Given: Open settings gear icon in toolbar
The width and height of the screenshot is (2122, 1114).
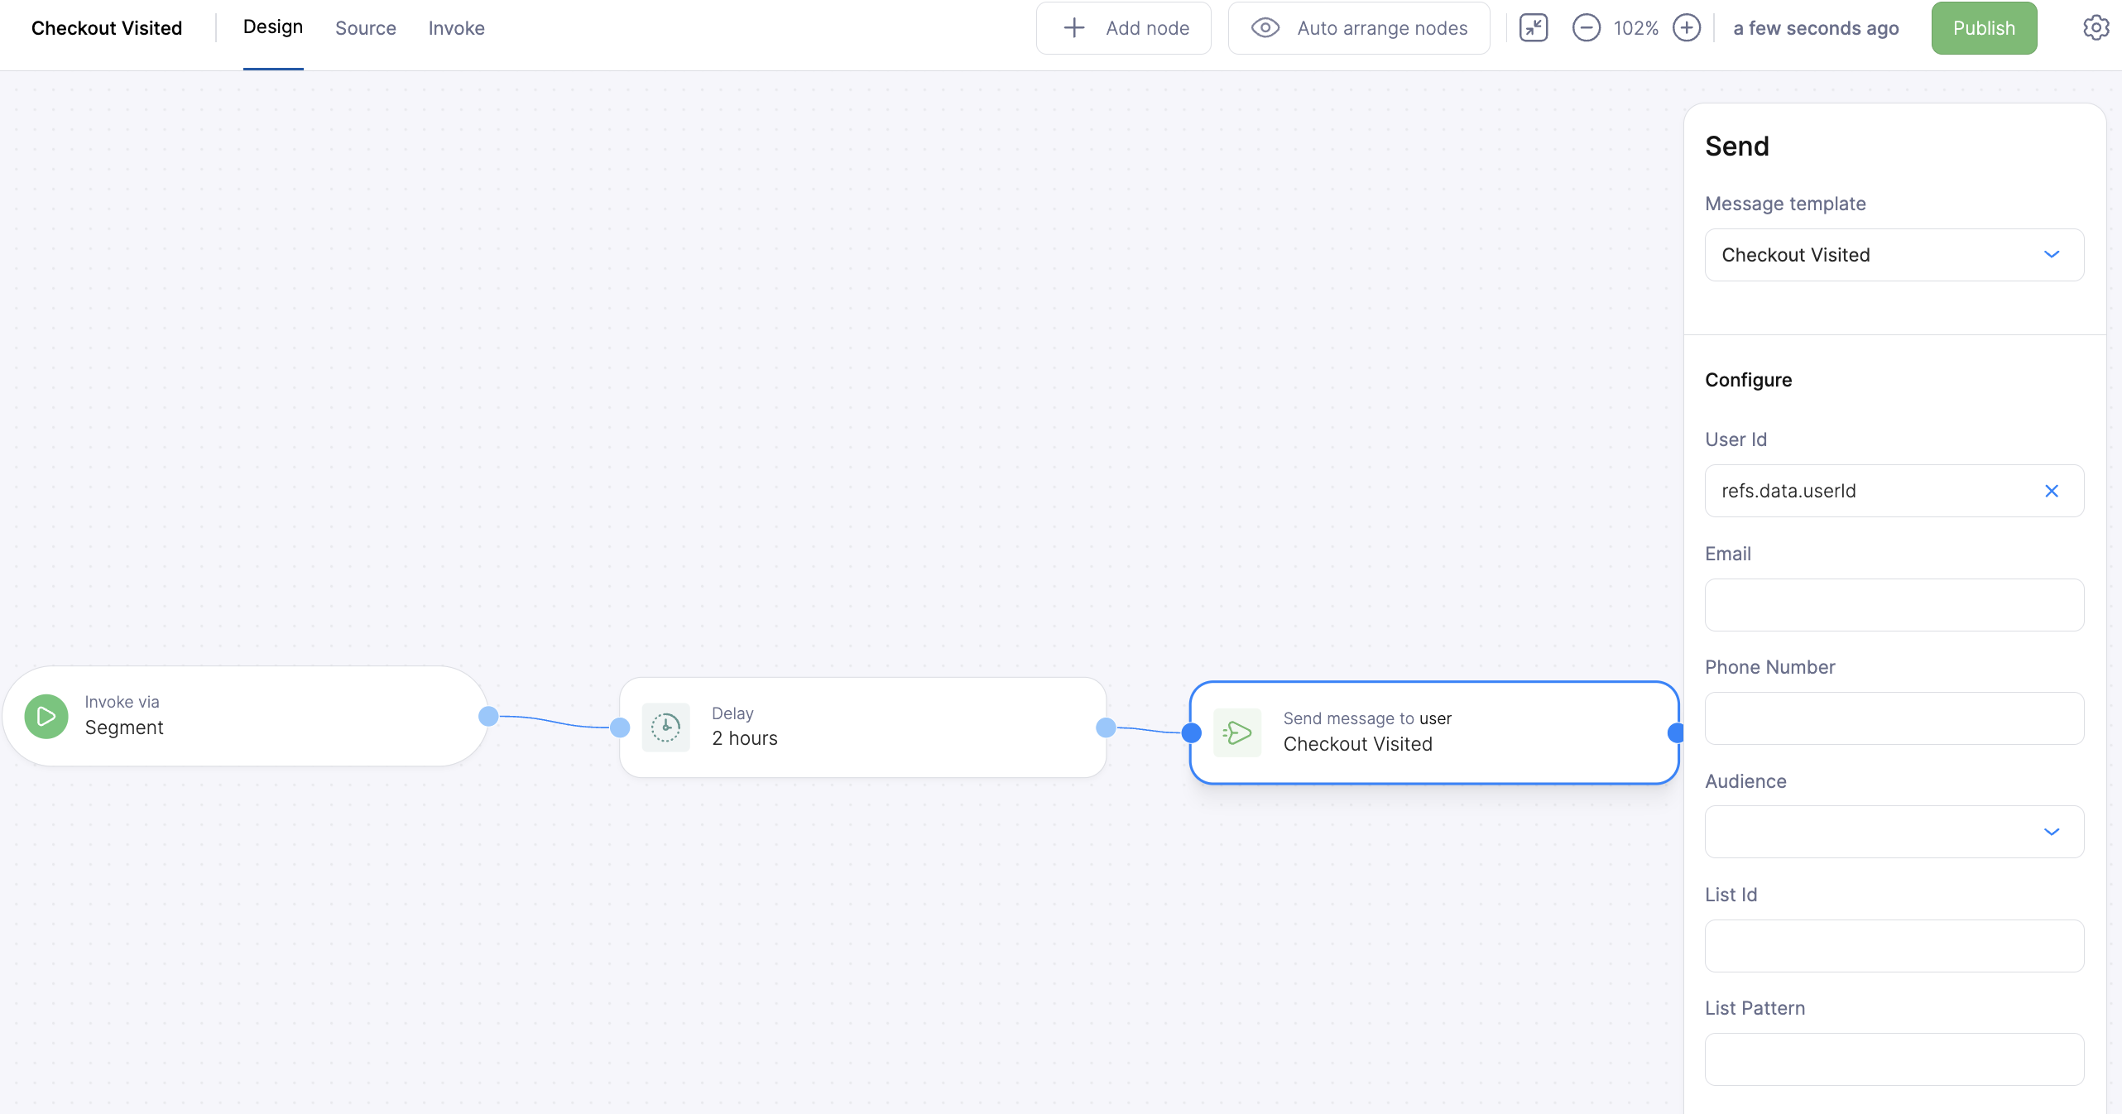Looking at the screenshot, I should click(x=2096, y=28).
